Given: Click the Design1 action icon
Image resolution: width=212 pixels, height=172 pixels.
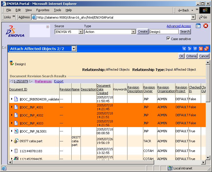Looking at the screenshot, I should pyautogui.click(x=12, y=63).
